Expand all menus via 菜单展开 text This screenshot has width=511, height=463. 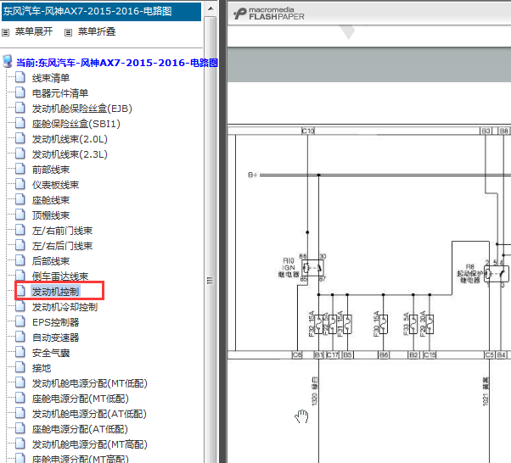[34, 31]
